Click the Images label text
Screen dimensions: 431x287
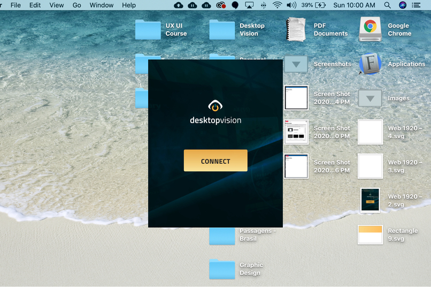click(398, 98)
